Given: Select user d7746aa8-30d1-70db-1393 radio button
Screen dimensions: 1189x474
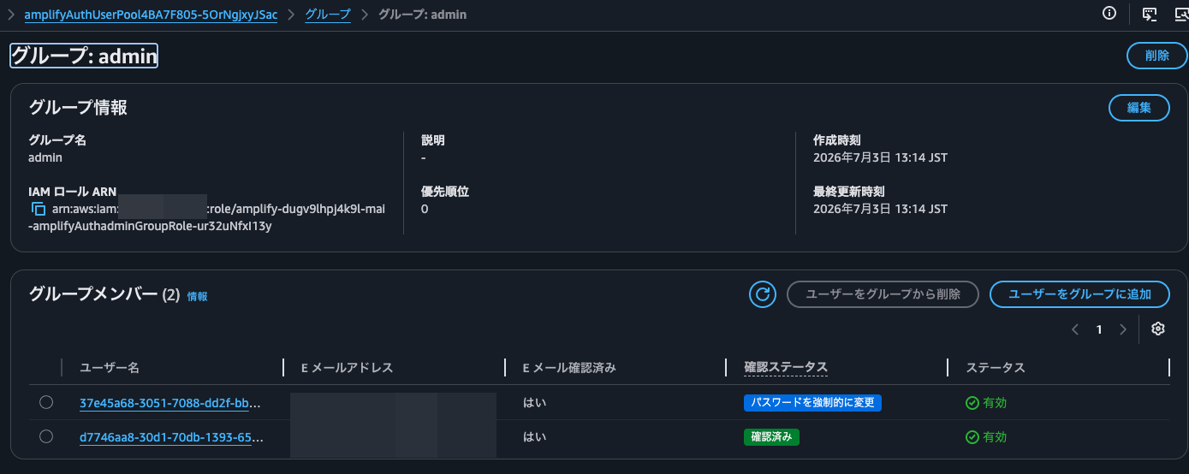Looking at the screenshot, I should point(46,436).
